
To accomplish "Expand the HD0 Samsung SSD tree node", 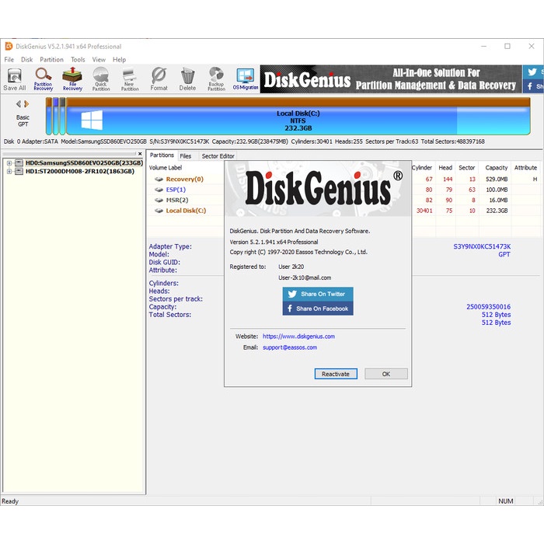I will (9, 163).
